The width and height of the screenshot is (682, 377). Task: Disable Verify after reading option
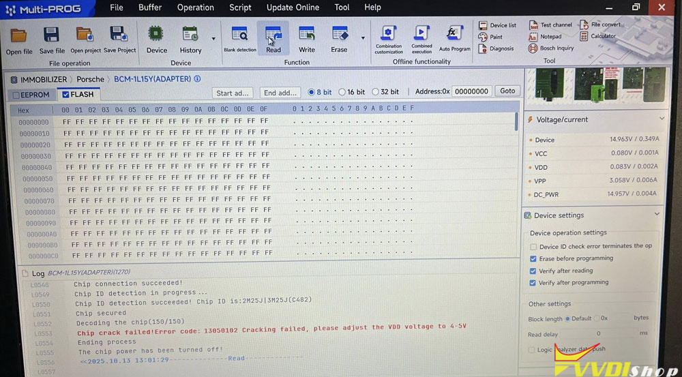(x=533, y=271)
